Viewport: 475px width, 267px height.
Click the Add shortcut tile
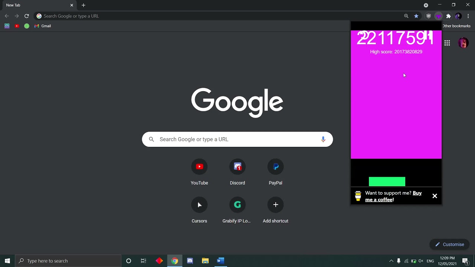click(x=275, y=211)
